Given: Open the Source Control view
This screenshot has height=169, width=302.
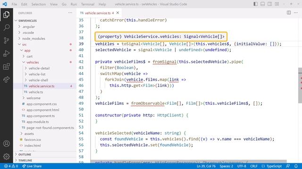Looking at the screenshot, I should [6, 40].
